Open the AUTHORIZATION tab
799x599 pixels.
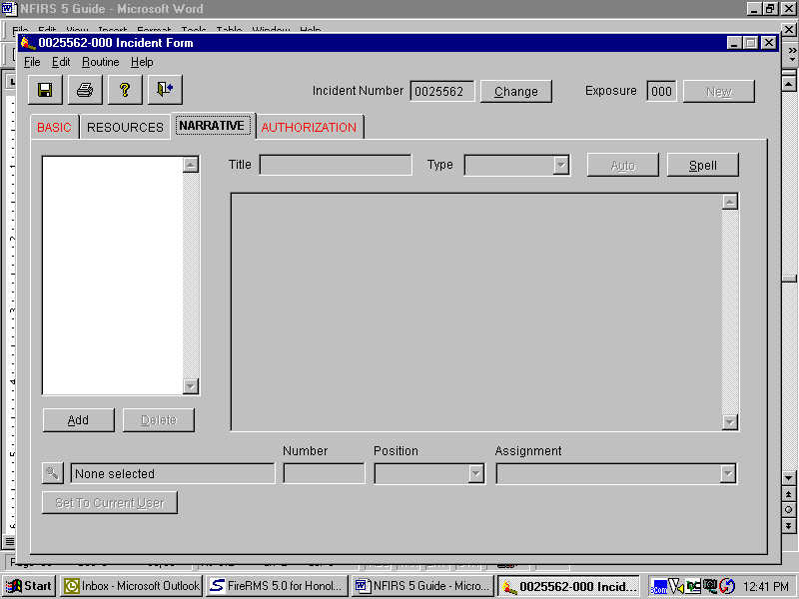309,128
